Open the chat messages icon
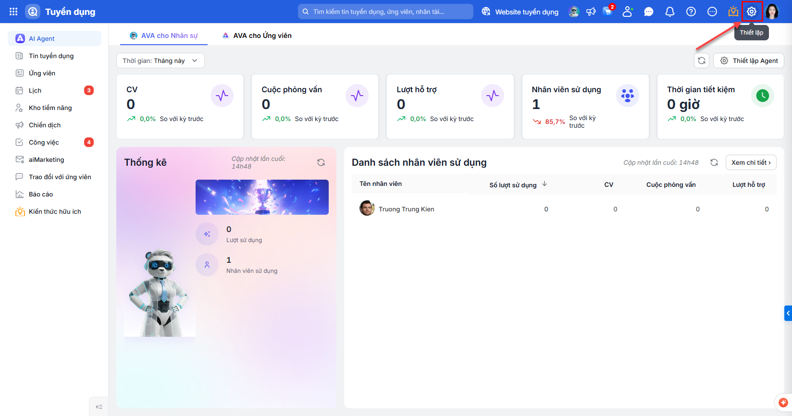 point(649,12)
